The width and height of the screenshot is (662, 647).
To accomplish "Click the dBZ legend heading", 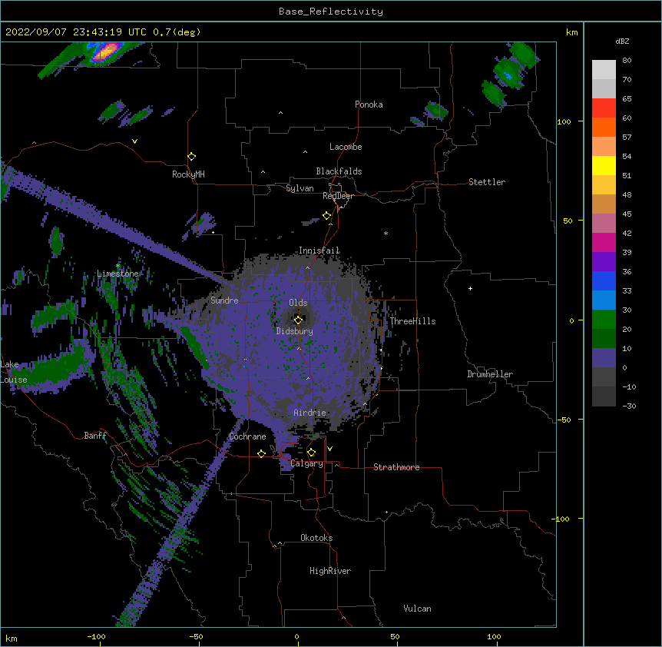I will [x=622, y=41].
